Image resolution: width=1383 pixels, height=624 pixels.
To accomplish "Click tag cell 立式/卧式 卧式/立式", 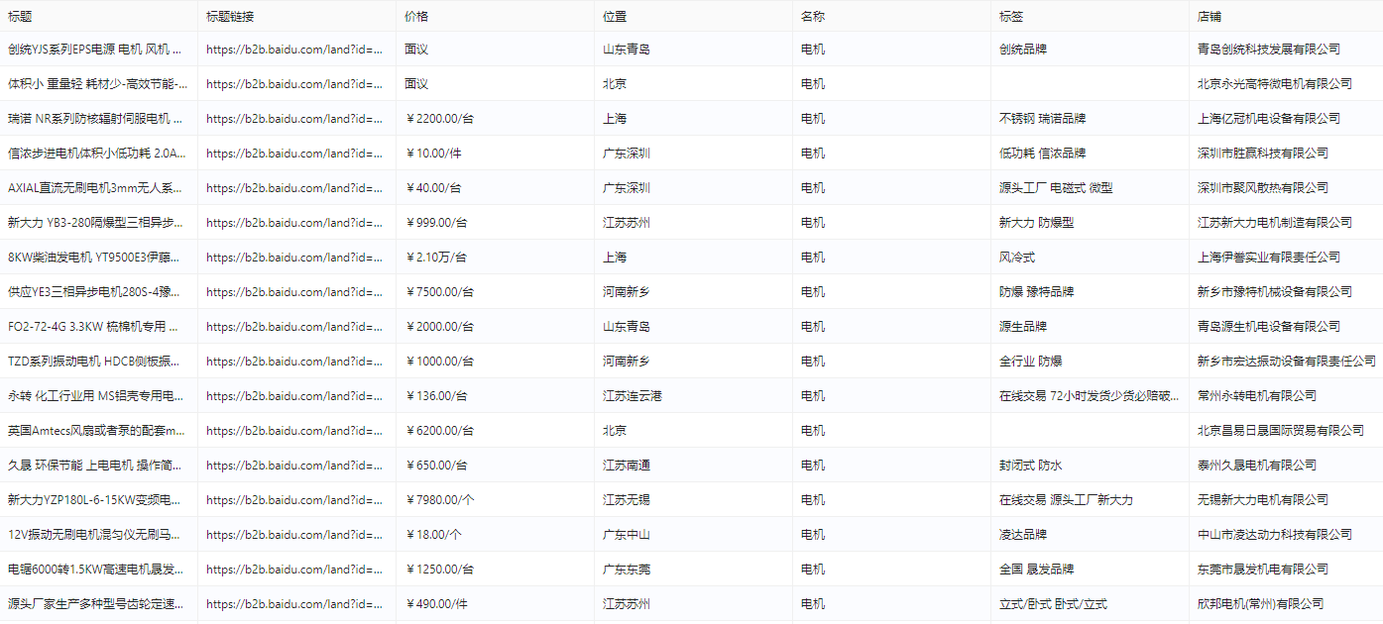I will coord(1054,604).
